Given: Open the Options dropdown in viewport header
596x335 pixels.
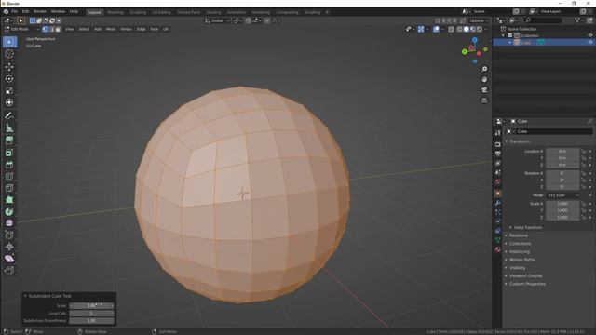Looking at the screenshot, I should tap(479, 20).
